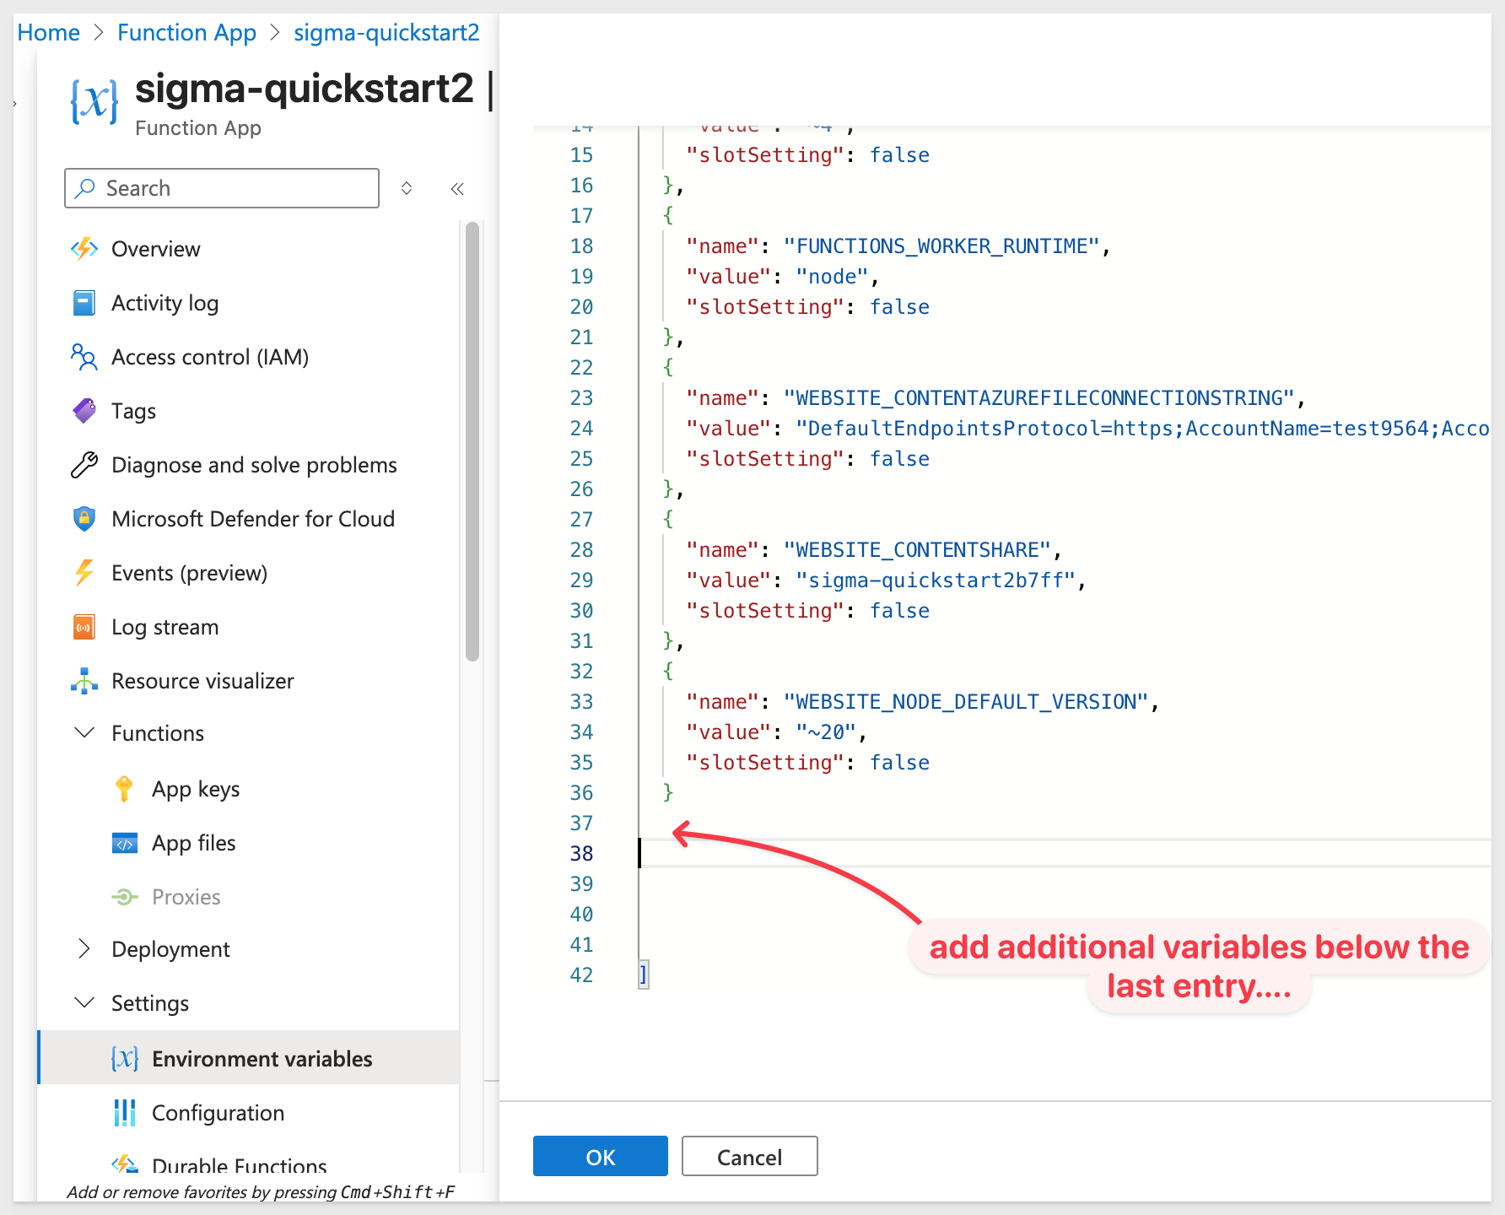
Task: Click the Microsoft Defender shield icon
Action: pyautogui.click(x=84, y=519)
